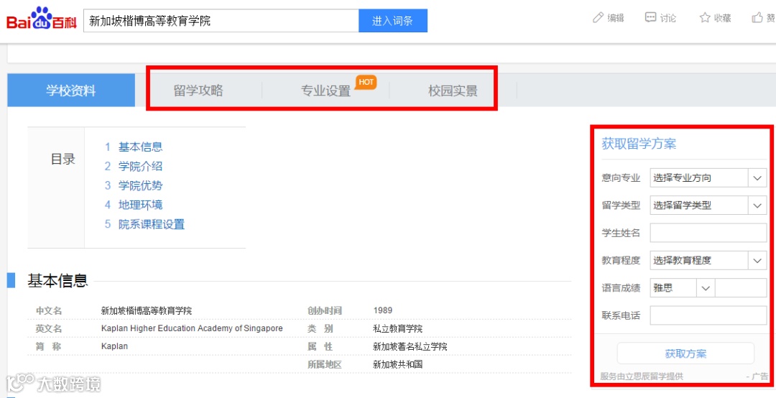
Task: Click the 基本信息 section heading
Action: 58,281
